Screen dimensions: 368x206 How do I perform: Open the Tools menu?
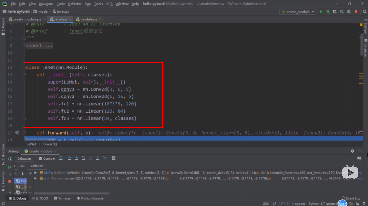[98, 4]
